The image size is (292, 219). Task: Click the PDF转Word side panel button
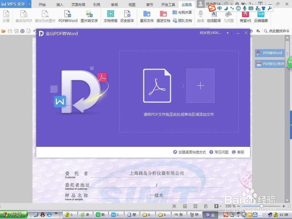click(x=270, y=53)
